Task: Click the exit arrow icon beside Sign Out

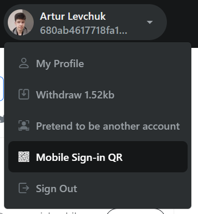Action: [x=24, y=188]
